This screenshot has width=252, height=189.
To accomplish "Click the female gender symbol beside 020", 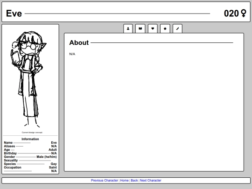I will (244, 14).
